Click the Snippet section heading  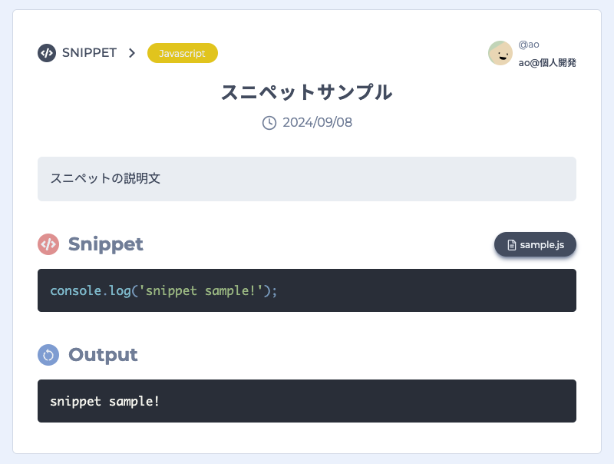(106, 244)
